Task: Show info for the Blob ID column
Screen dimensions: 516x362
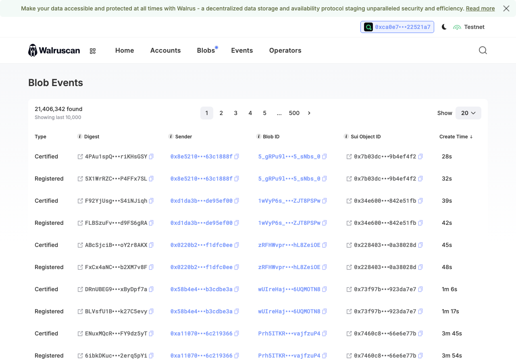Action: point(259,137)
